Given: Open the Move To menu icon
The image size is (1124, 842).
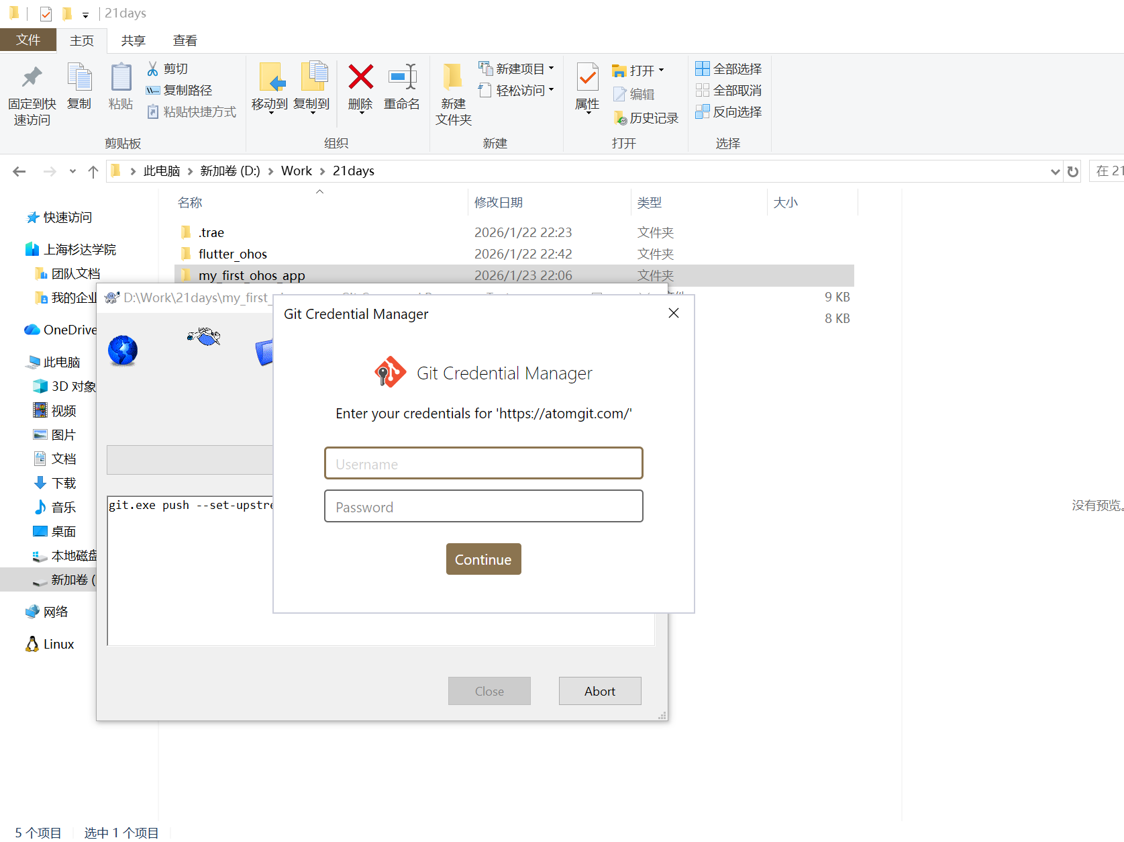Looking at the screenshot, I should pyautogui.click(x=272, y=77).
